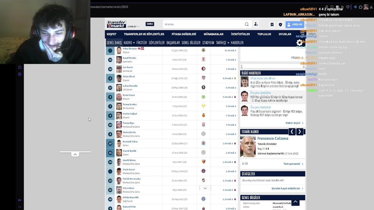Image resolution: width=374 pixels, height=210 pixels.
Task: Click László Bénes's club crest
Action: coord(203,162)
